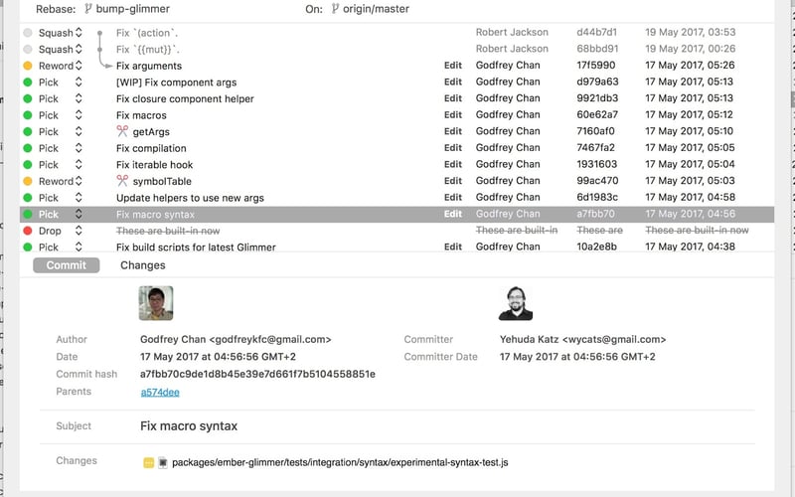The image size is (795, 497).
Task: Click Edit for 'Update helpers to use new args'
Action: coord(453,197)
